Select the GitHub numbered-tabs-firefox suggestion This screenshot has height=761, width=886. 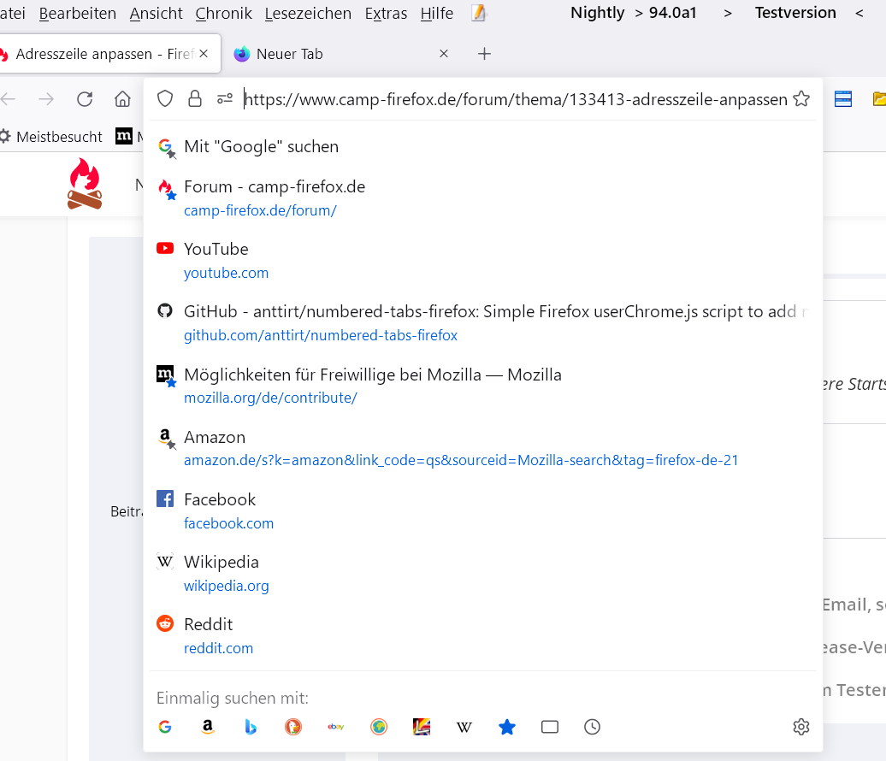479,322
